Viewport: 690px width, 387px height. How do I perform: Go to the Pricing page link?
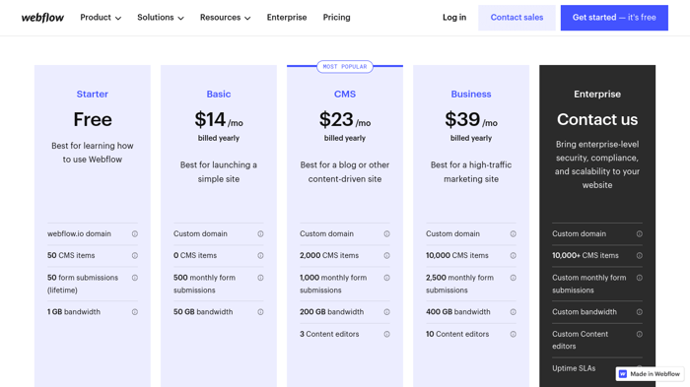pyautogui.click(x=337, y=18)
